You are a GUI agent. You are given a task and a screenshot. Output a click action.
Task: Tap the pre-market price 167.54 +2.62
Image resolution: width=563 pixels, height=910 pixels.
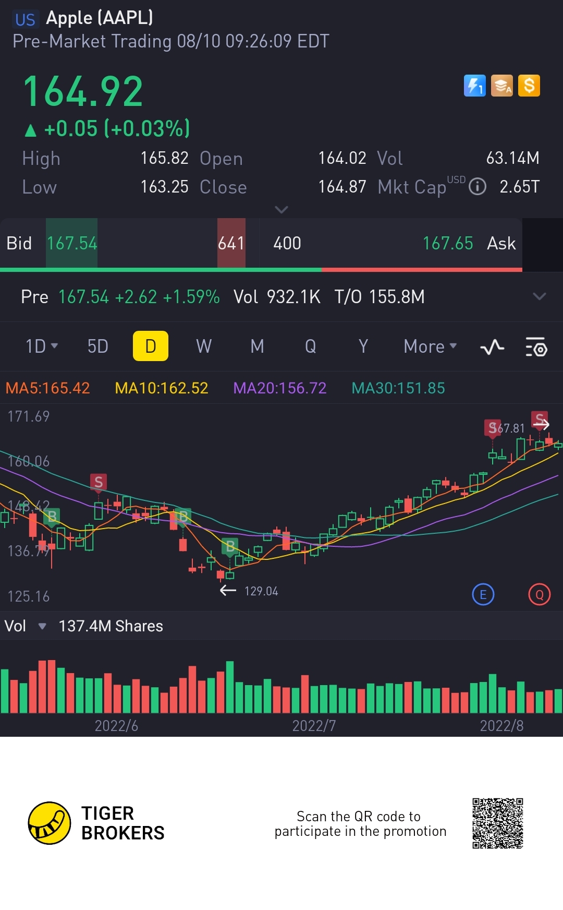[107, 297]
